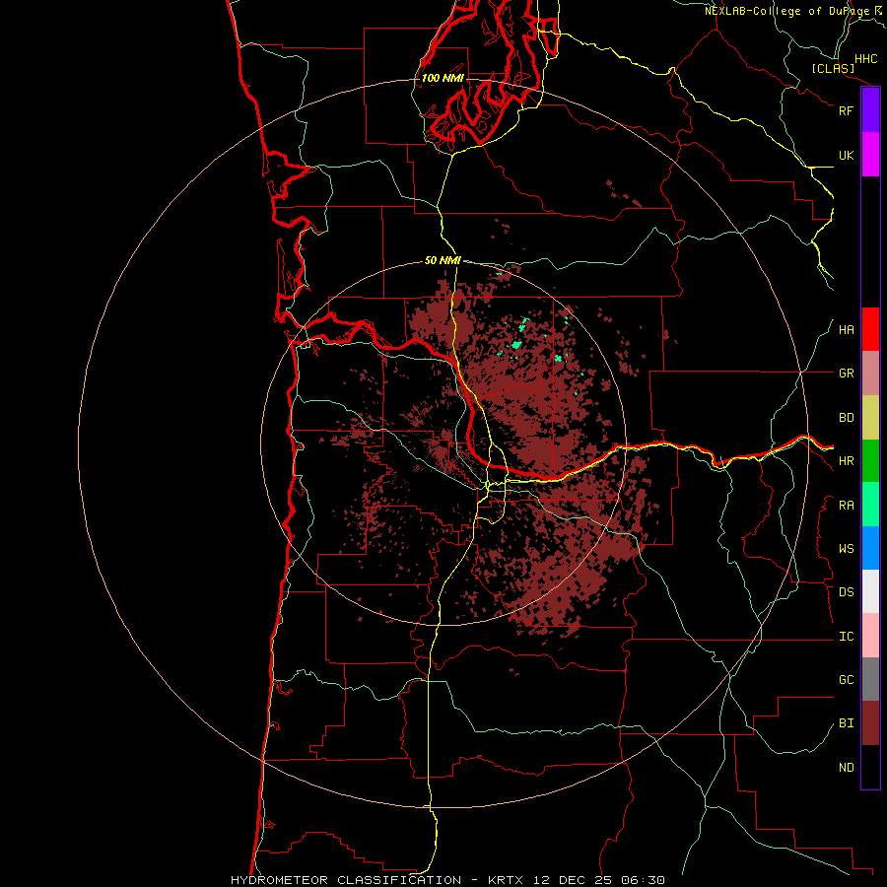Click the 'HYDROMETEOR CLASSIFICATION' title text
Viewport: 887px width, 887px height.
[x=346, y=880]
